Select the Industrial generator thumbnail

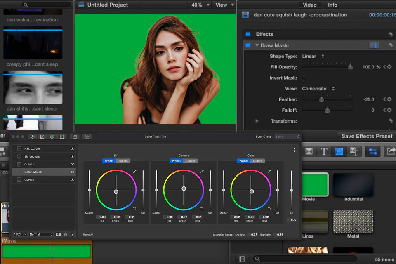coord(353,185)
